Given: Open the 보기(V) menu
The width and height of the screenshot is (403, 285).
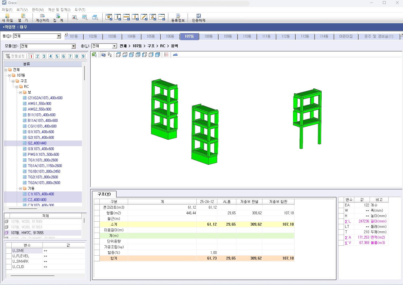Looking at the screenshot, I should pos(22,10).
